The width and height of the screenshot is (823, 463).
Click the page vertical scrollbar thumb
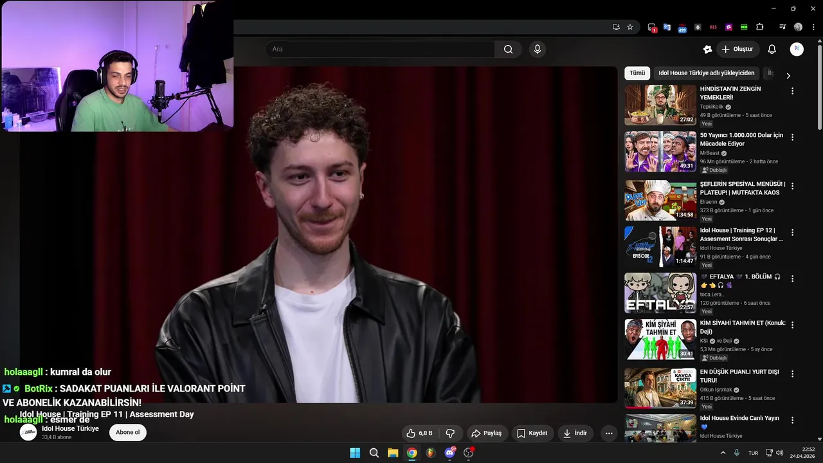[820, 87]
